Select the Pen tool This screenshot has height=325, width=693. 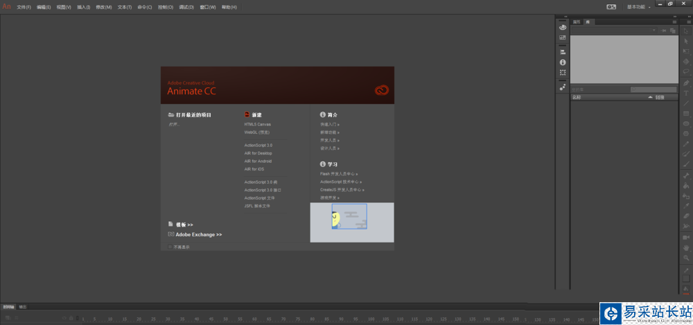point(686,82)
